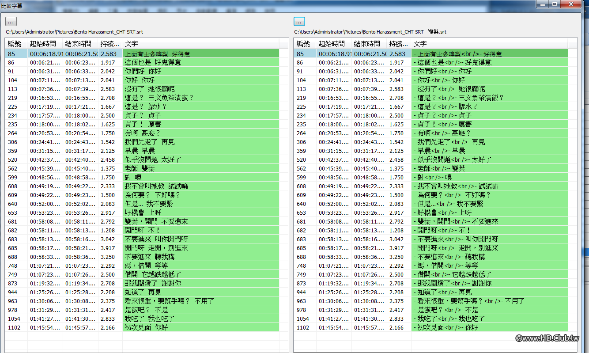Select right list text - 那我關燈了<br />- 謝謝你
589x353 pixels.
[x=453, y=283]
